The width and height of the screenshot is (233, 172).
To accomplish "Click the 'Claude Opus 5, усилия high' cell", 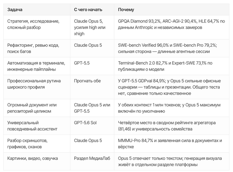I will click(x=92, y=28).
